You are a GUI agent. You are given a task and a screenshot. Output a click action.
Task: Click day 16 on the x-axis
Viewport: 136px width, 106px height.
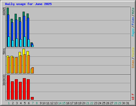coord(68,103)
